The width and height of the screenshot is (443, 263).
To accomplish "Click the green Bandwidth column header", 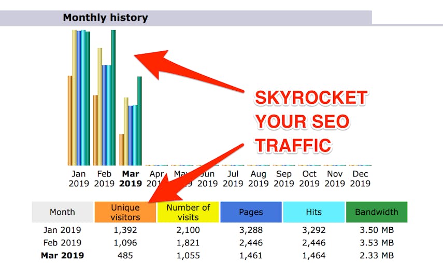I will pyautogui.click(x=377, y=212).
